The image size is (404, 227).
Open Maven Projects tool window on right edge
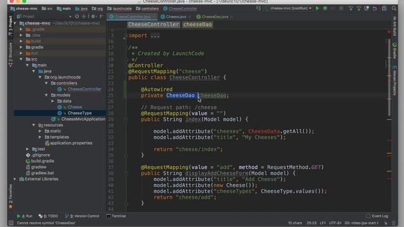tap(395, 80)
